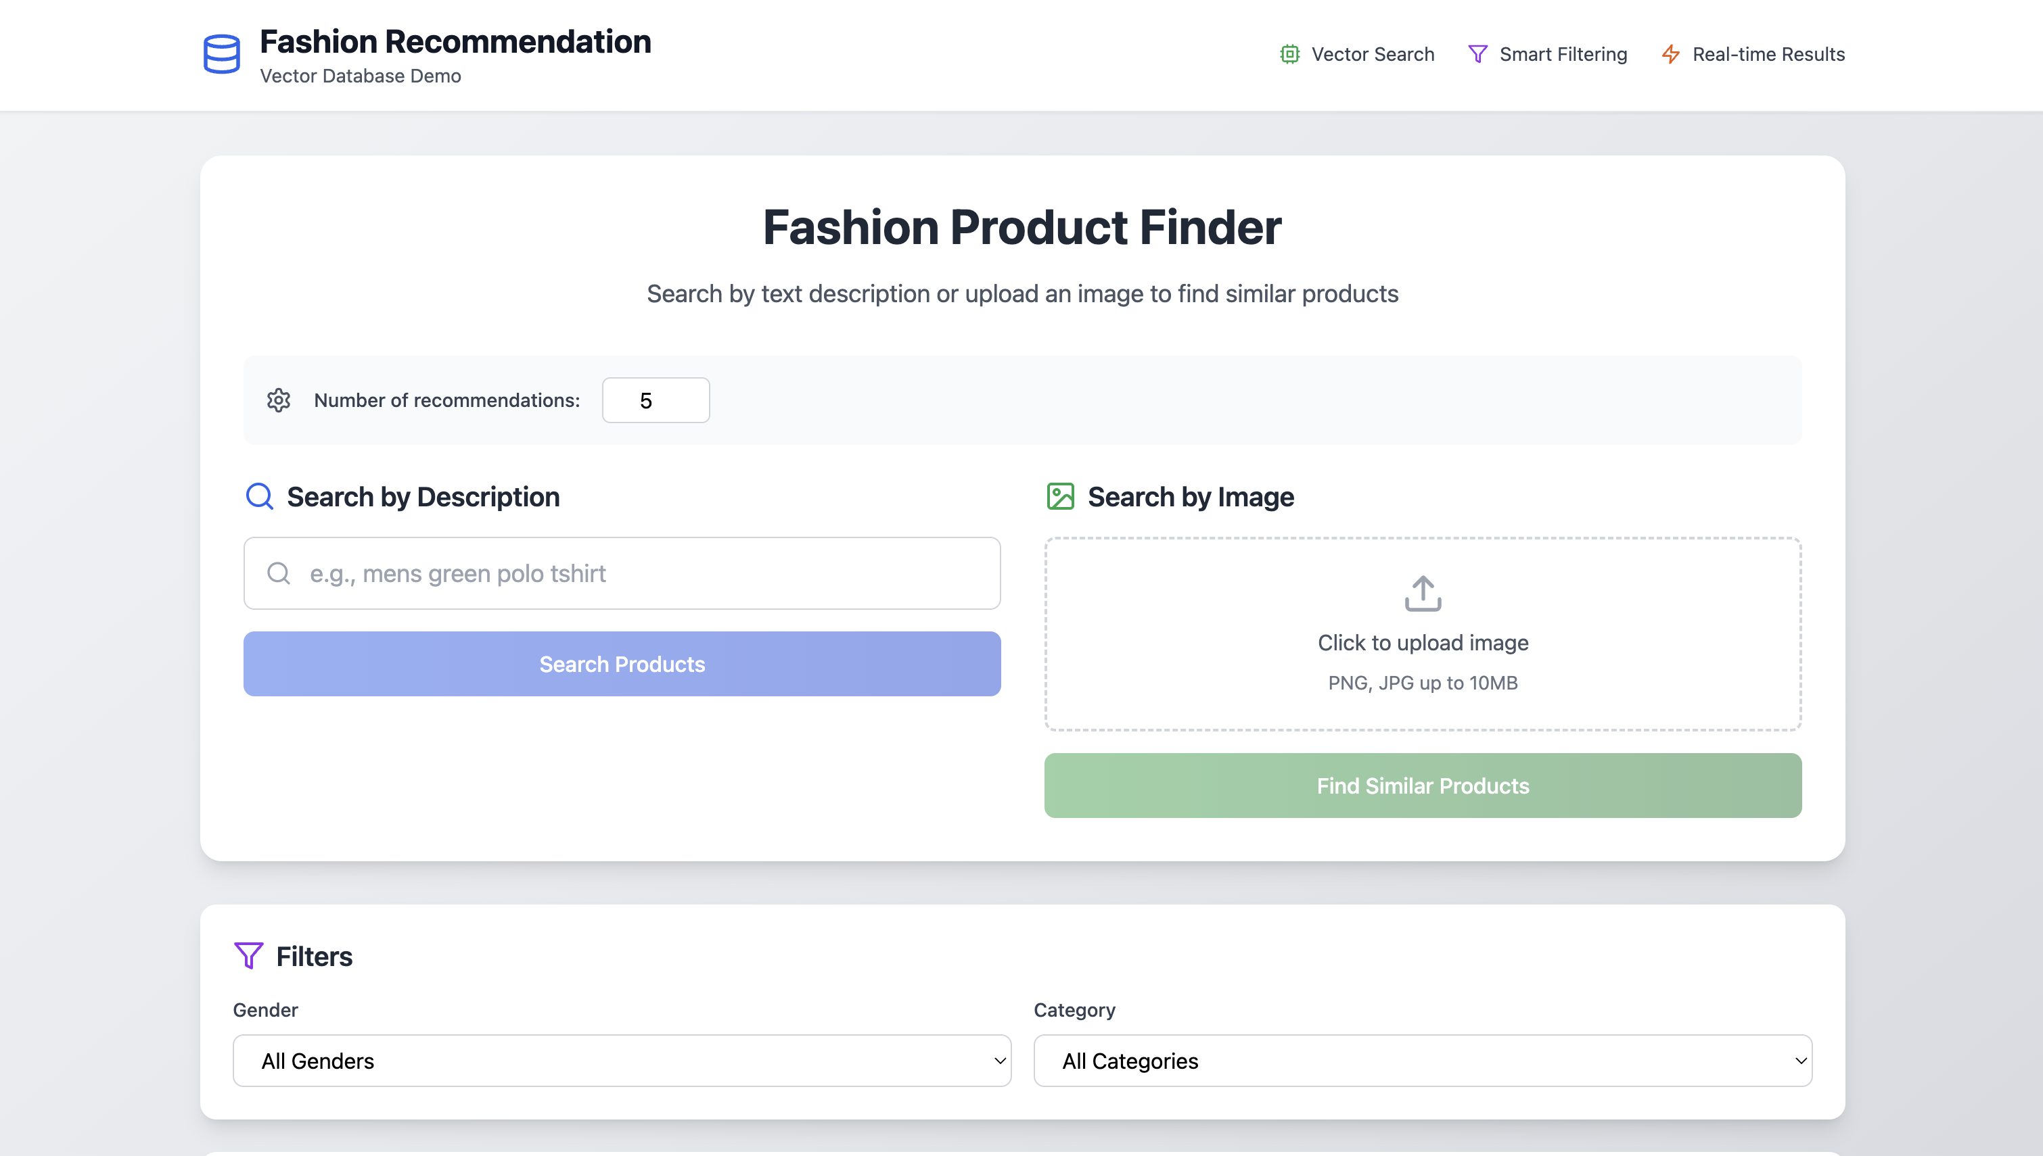Open the Category dropdown showing All Categories
This screenshot has height=1156, width=2043.
[1423, 1061]
